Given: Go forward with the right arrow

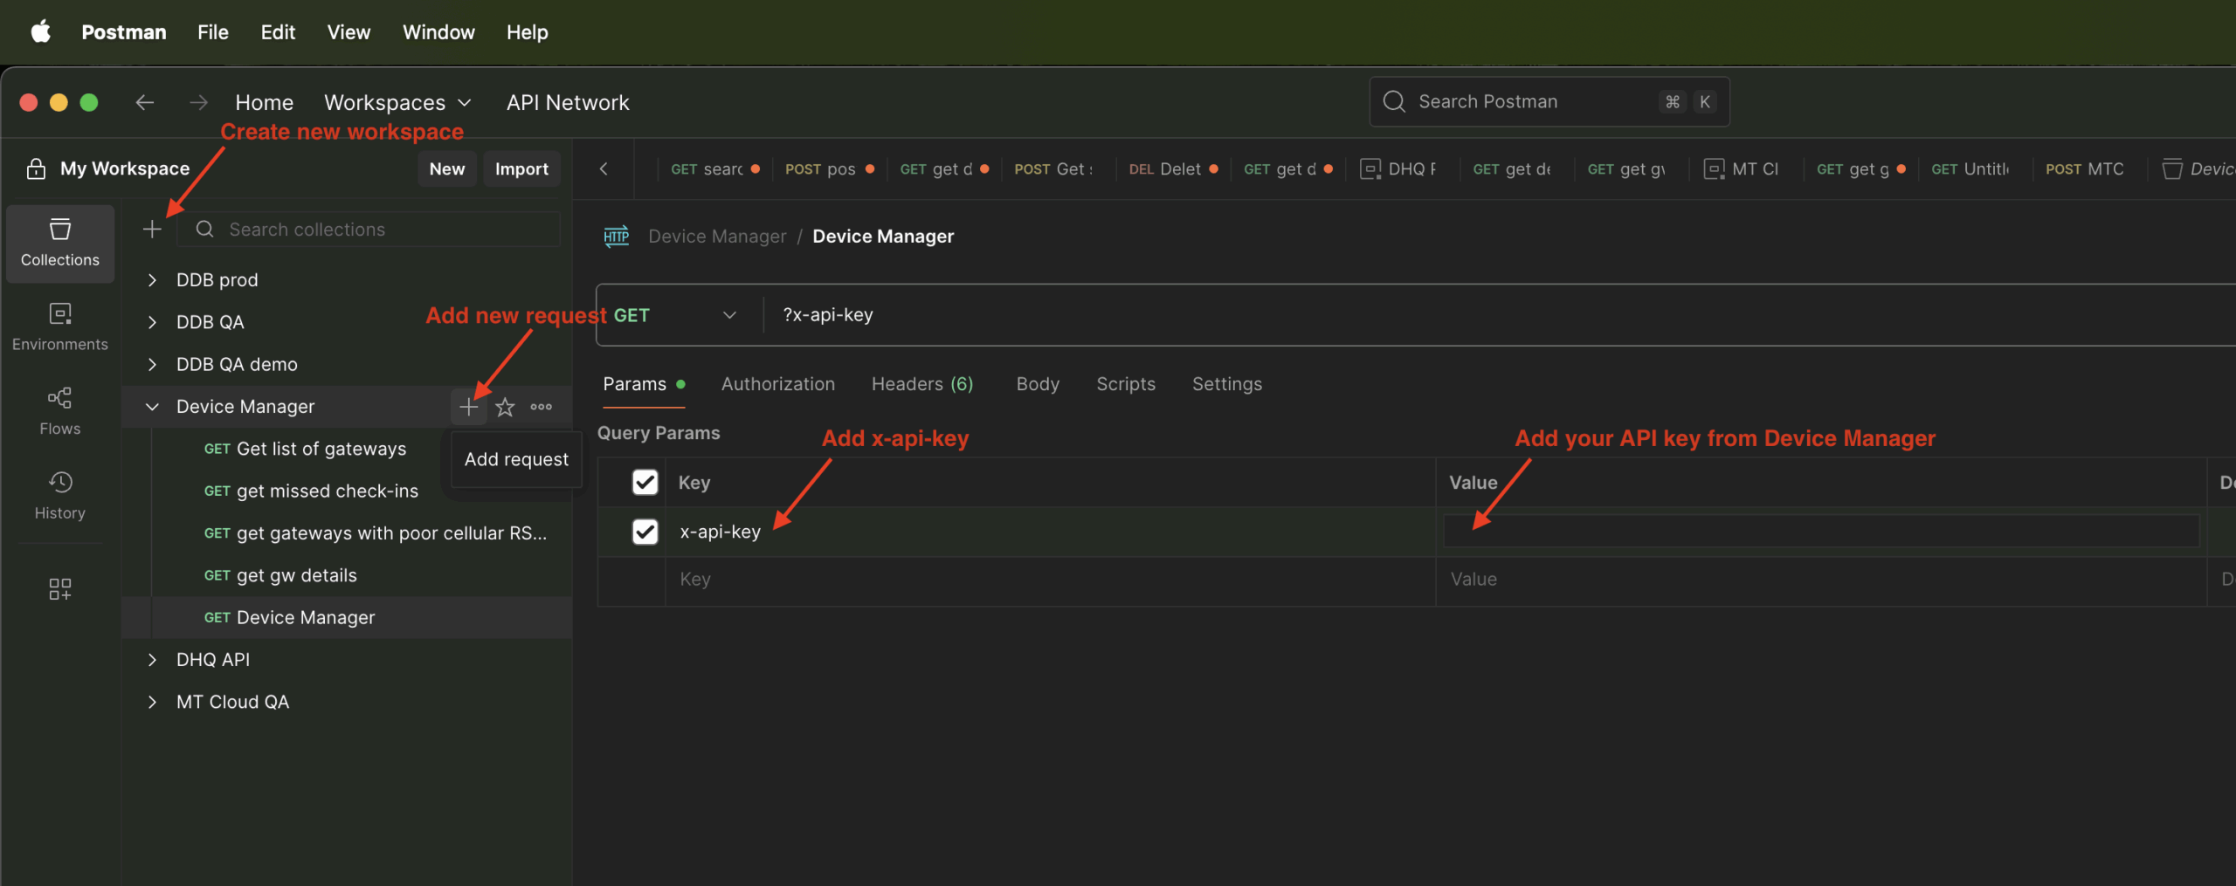Looking at the screenshot, I should click(x=198, y=102).
